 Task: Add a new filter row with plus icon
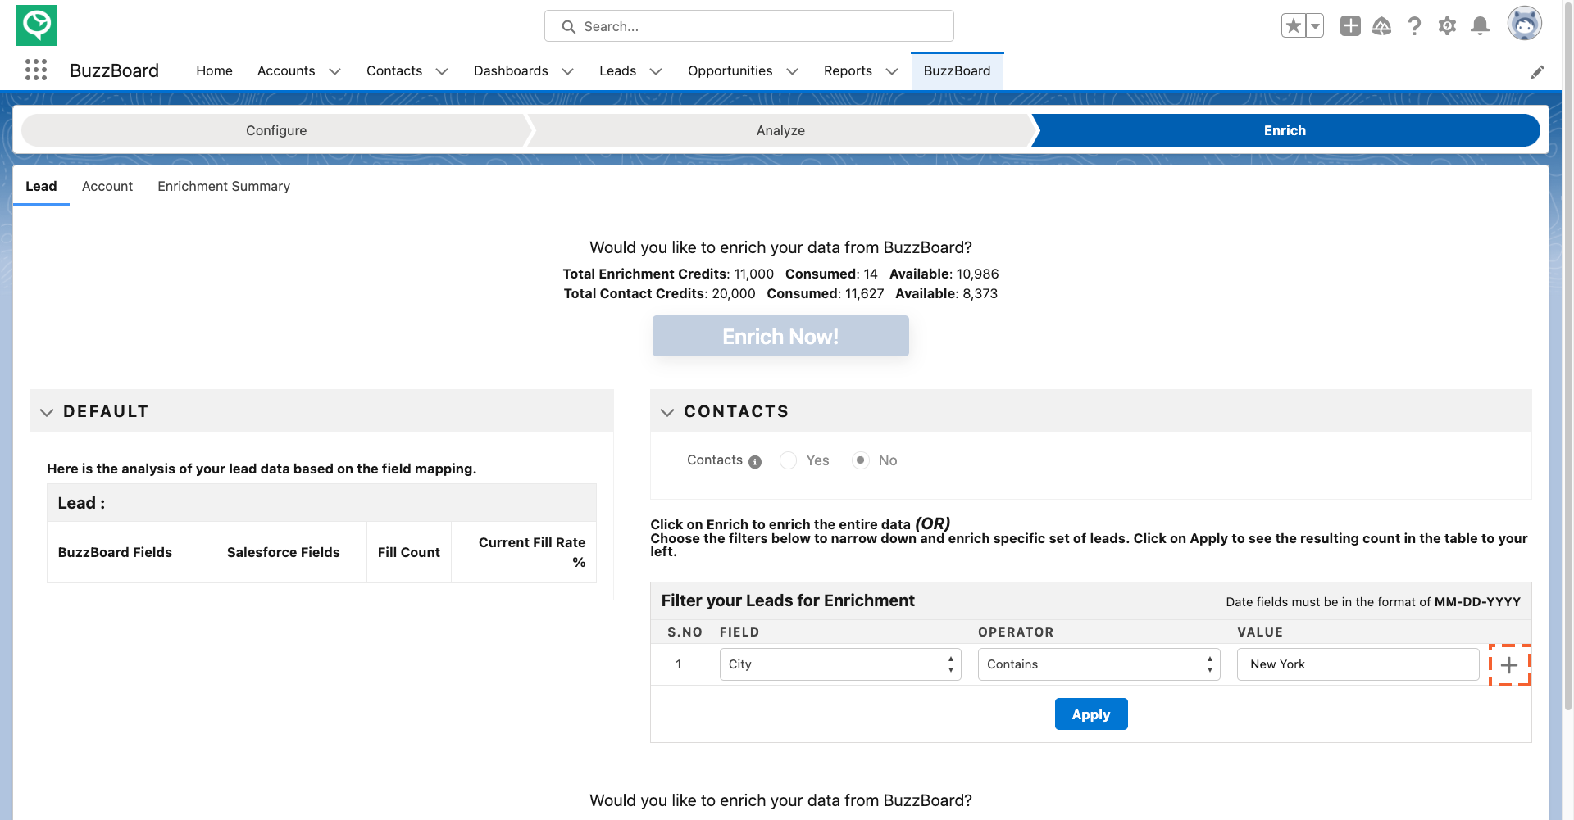click(1509, 665)
